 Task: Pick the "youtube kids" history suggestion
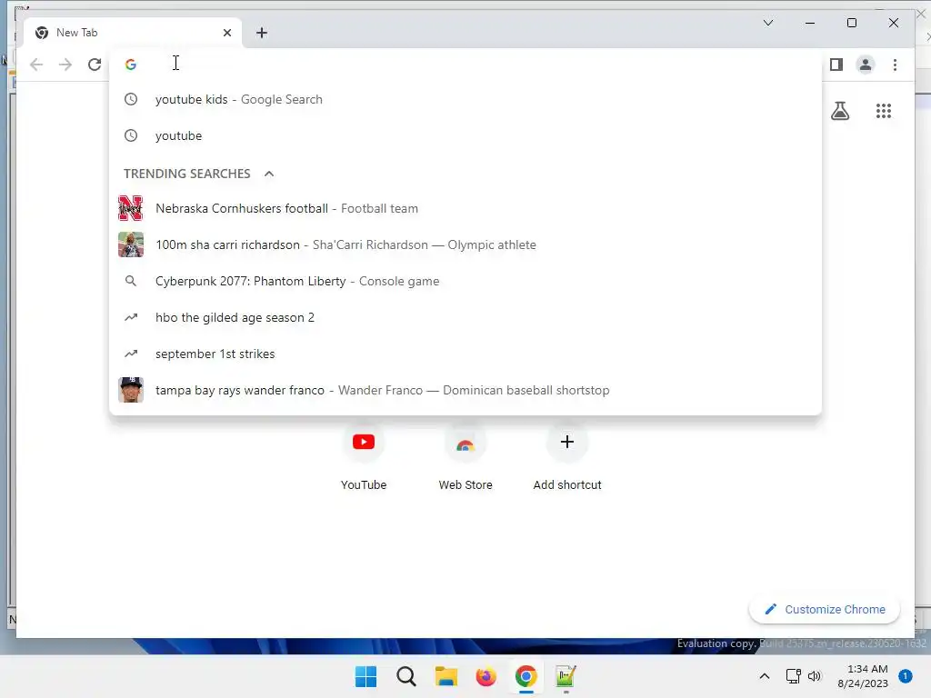(x=465, y=99)
